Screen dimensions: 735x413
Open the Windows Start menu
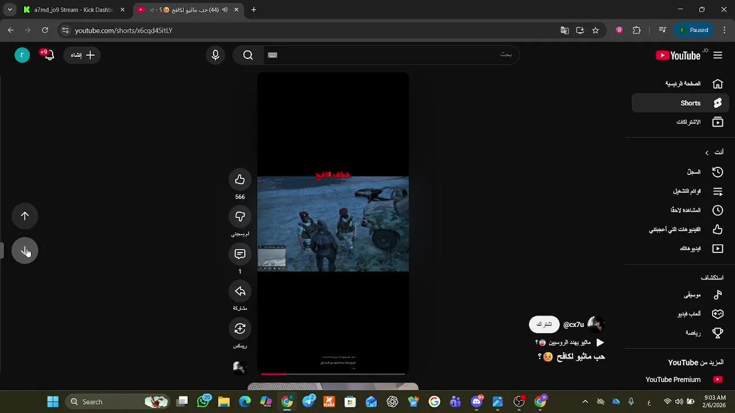tap(53, 402)
